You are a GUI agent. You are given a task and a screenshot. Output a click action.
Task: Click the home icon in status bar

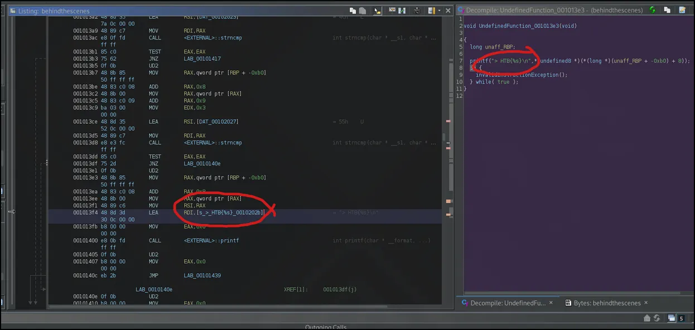[647, 318]
